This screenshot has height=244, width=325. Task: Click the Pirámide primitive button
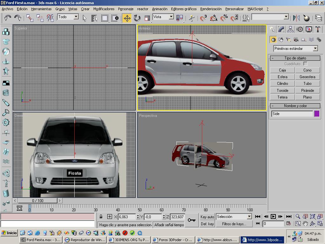click(307, 91)
